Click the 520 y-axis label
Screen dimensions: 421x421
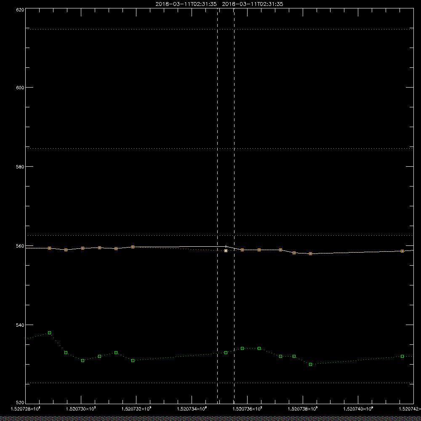(20, 403)
